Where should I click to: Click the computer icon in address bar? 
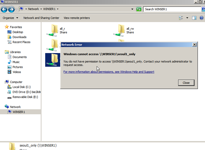click(x=22, y=9)
